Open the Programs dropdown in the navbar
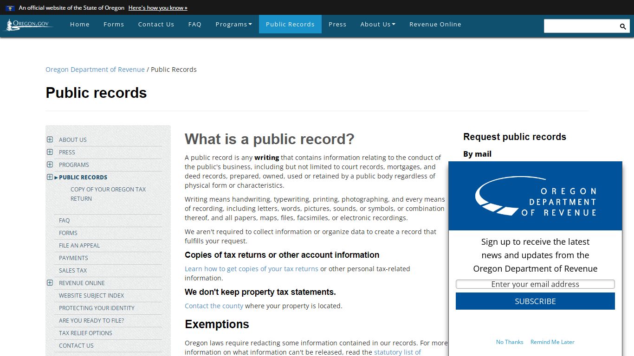Screen dimensions: 634x356 coord(233,24)
